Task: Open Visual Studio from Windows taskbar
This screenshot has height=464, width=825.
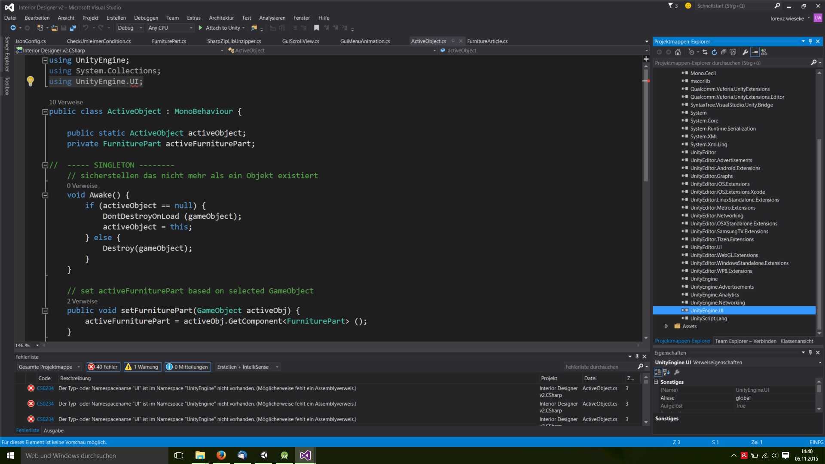Action: point(305,455)
